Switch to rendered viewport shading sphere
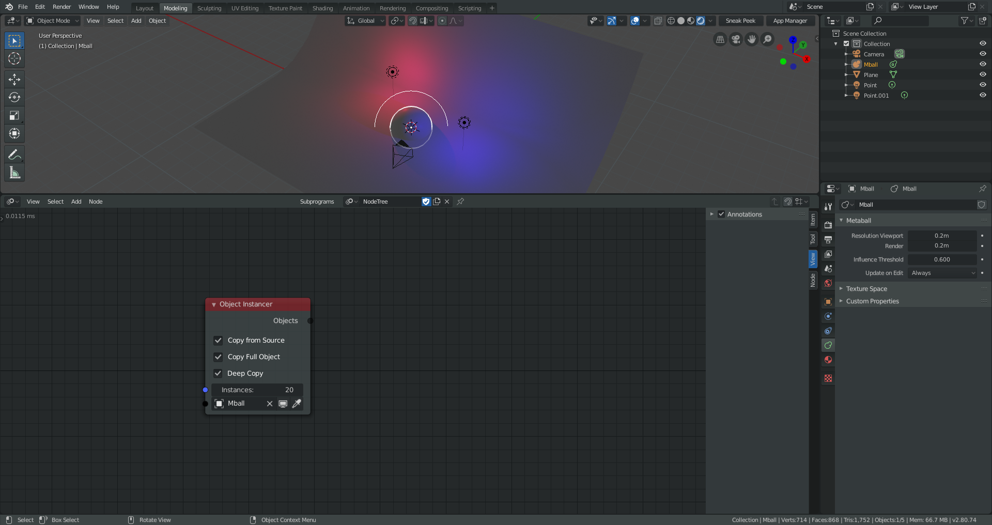This screenshot has width=992, height=525. [701, 21]
